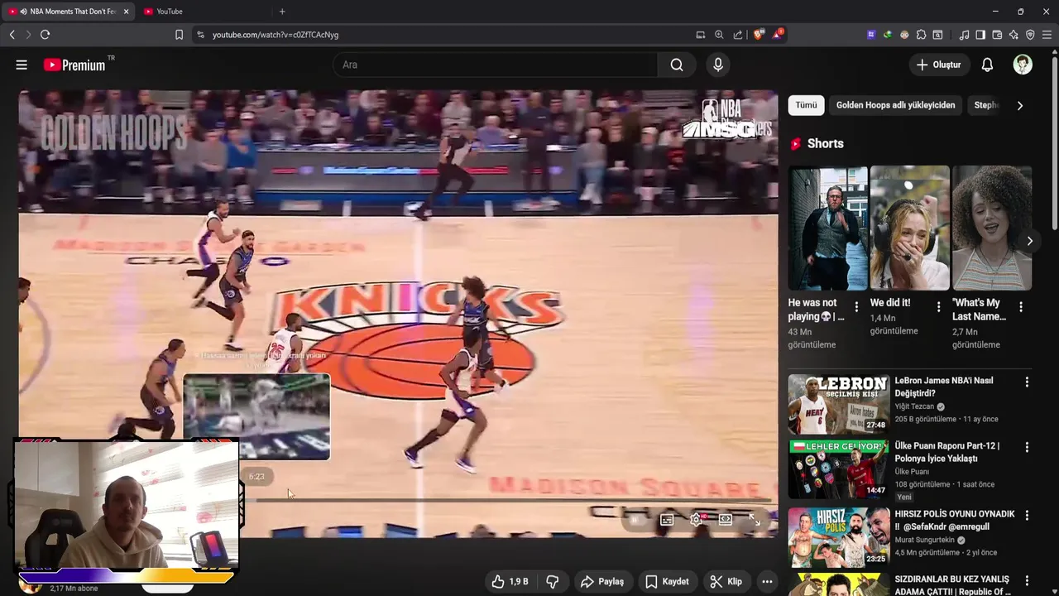Open the music note playlist icon
The height and width of the screenshot is (596, 1059).
pos(964,35)
